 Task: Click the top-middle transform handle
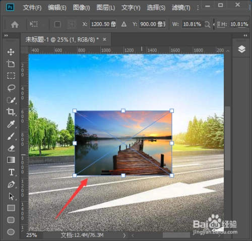coord(123,110)
